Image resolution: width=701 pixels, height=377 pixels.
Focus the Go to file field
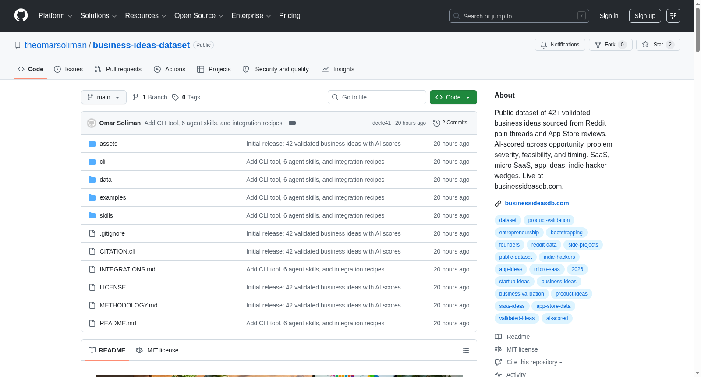point(377,97)
